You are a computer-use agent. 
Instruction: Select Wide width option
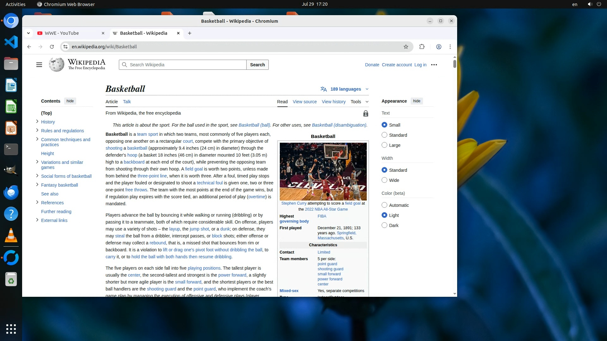(x=384, y=180)
